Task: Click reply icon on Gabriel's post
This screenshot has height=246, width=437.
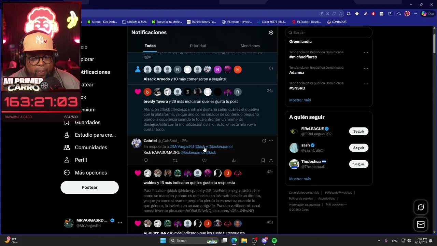Action: click(x=146, y=161)
